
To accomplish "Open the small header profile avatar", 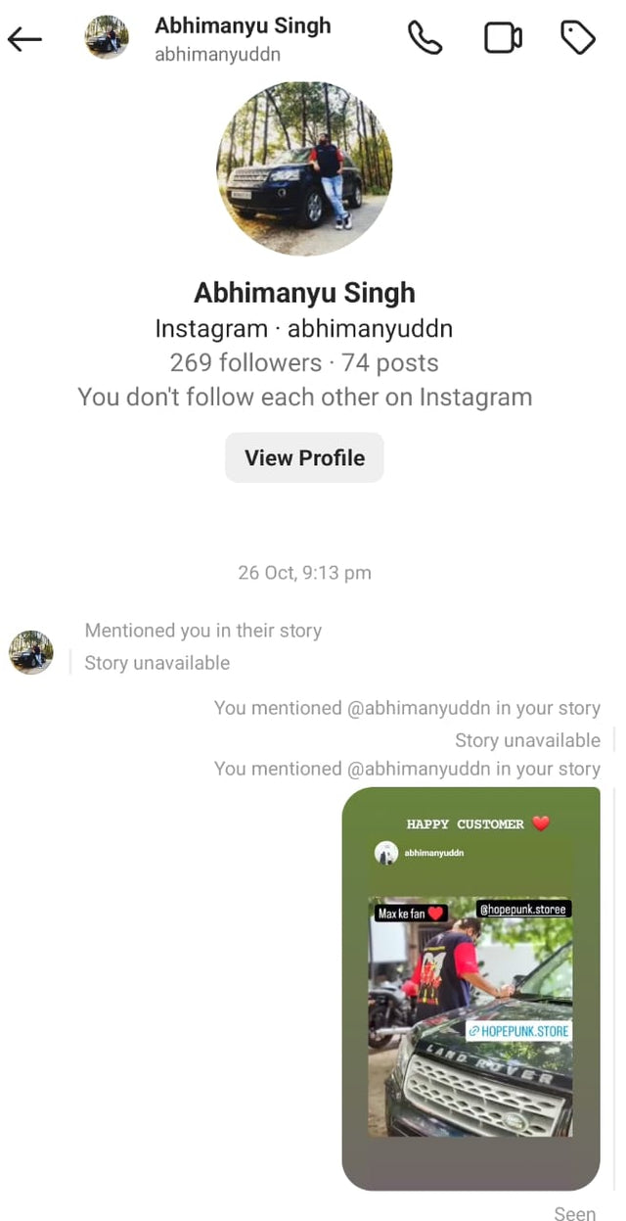I will [107, 37].
